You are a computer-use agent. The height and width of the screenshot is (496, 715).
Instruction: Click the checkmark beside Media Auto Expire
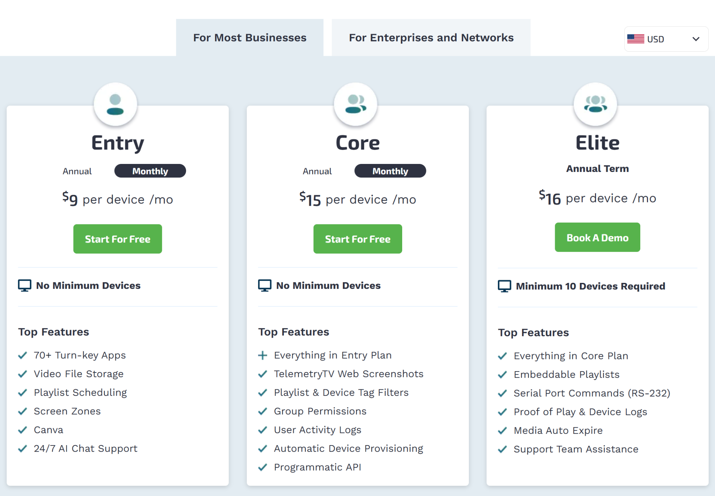pyautogui.click(x=502, y=431)
